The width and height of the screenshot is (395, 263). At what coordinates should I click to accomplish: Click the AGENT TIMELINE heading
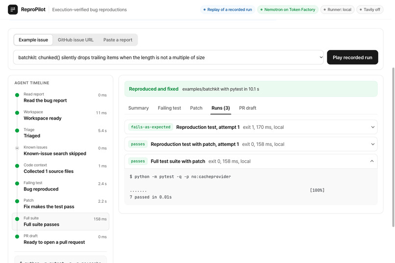32,83
